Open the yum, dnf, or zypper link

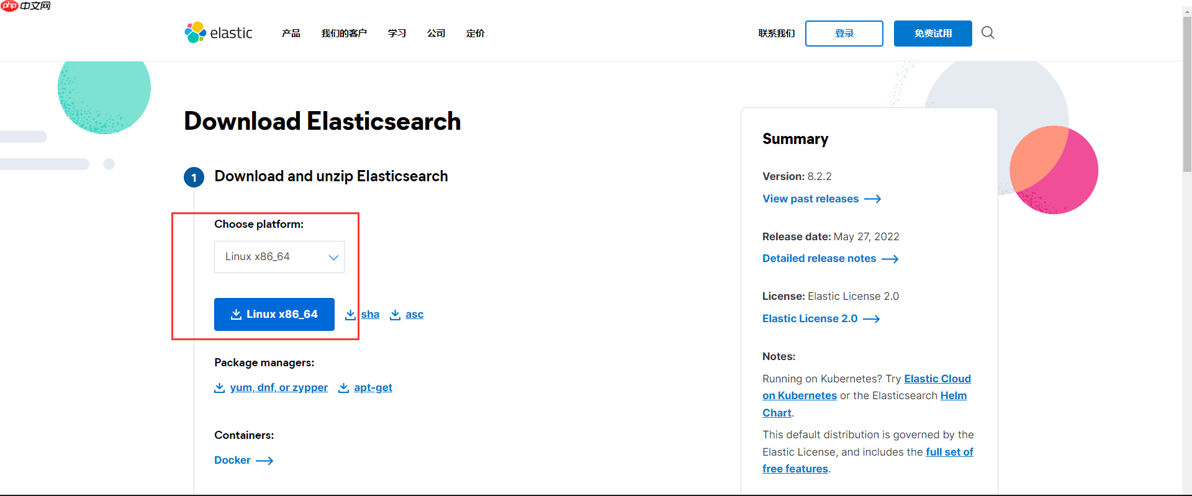279,388
